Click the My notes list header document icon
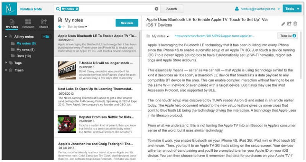This screenshot has width=306, height=162. [60, 20]
